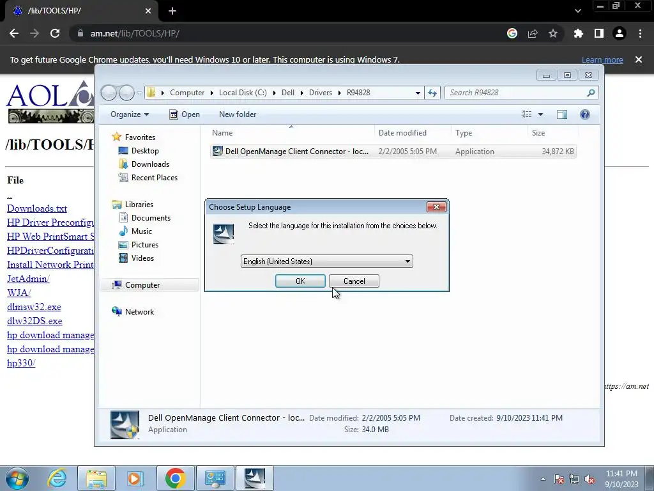Image resolution: width=654 pixels, height=491 pixels.
Task: Open Chrome three-dot menu
Action: click(x=640, y=33)
